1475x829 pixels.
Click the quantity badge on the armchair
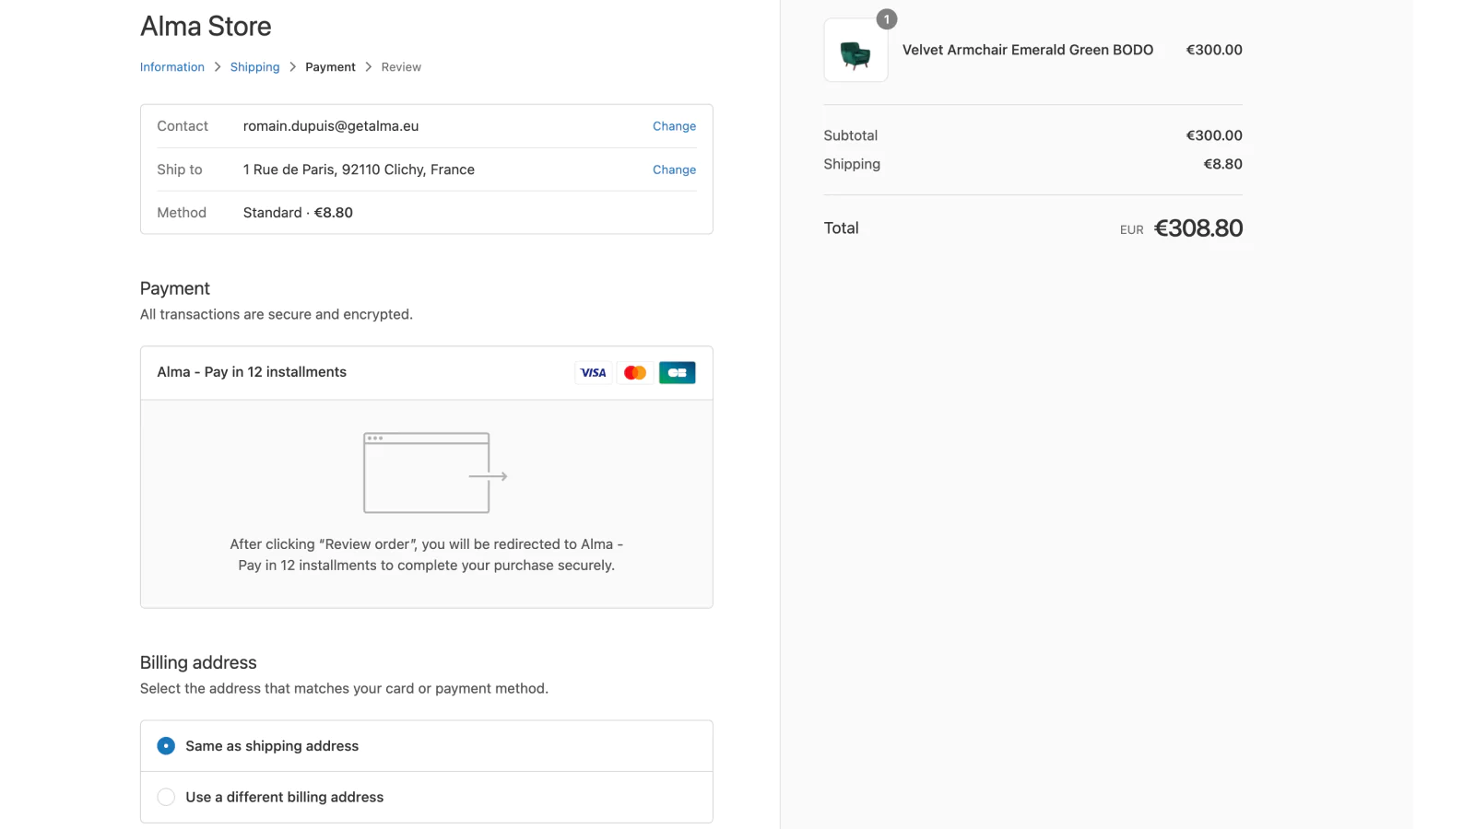click(887, 19)
